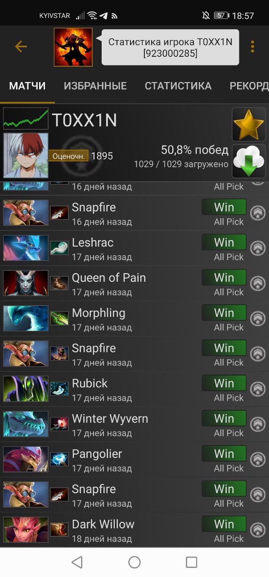Switch to the Избранные tab
269x577 pixels.
pyautogui.click(x=95, y=86)
